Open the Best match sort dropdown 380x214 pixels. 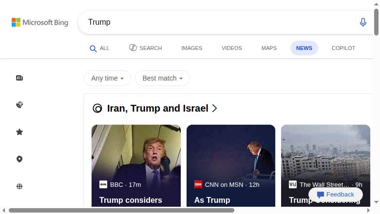point(162,78)
